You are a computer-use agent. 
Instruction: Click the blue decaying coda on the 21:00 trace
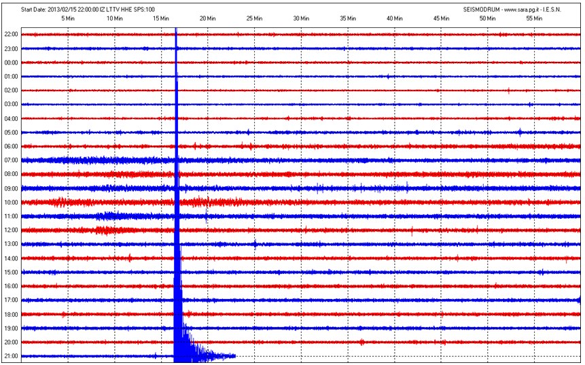pyautogui.click(x=207, y=355)
